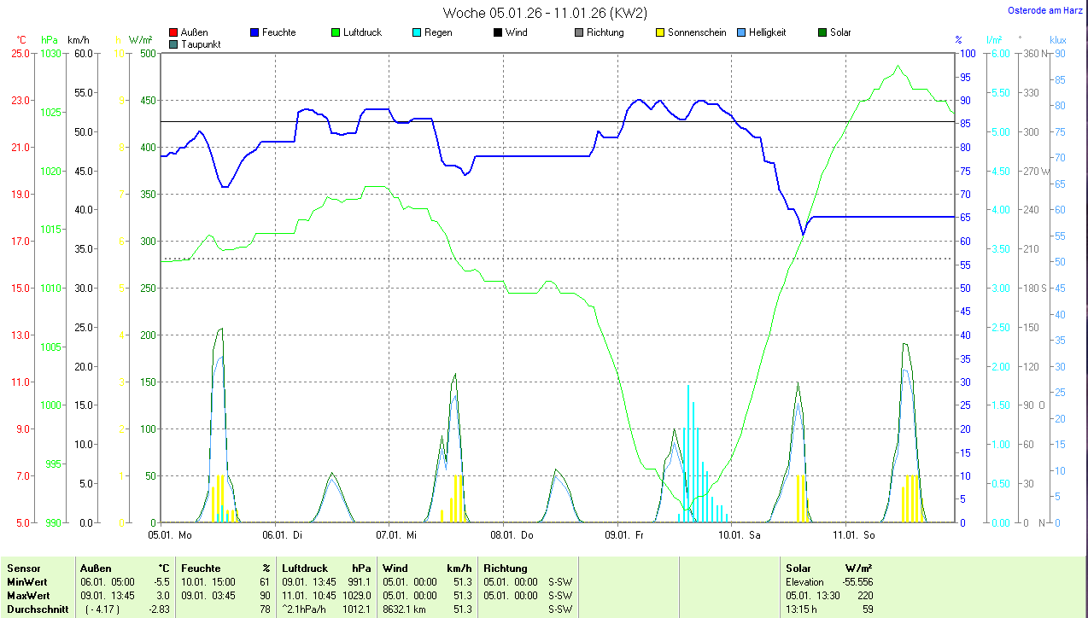The width and height of the screenshot is (1088, 618).
Task: Click the Sensor column header in the table
Action: [23, 568]
